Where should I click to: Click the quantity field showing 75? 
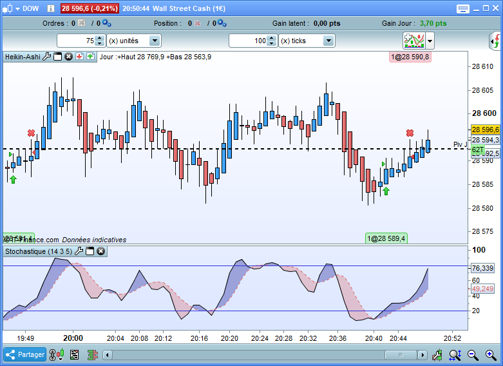(77, 41)
